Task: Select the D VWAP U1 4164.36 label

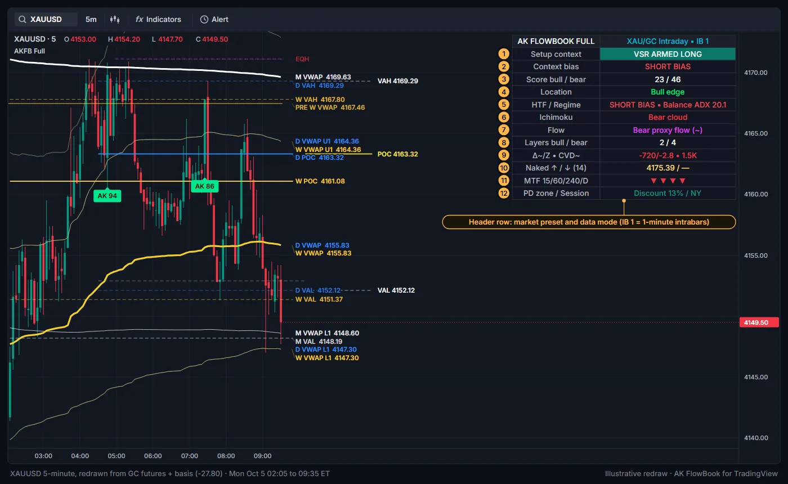Action: 327,141
